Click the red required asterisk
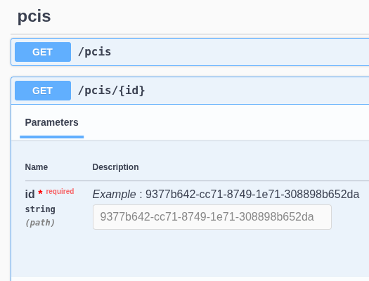The width and height of the screenshot is (369, 281). coord(40,192)
